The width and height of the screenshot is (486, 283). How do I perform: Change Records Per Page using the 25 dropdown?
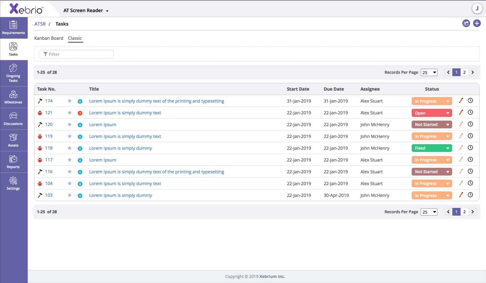[429, 72]
